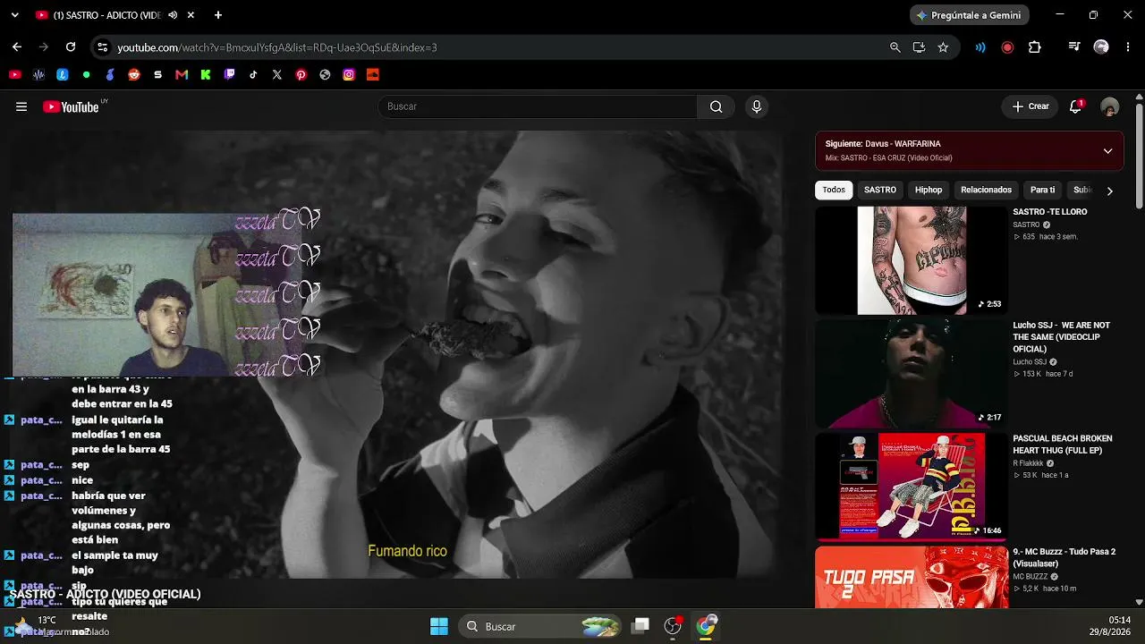Click the playlist title 'Mix: SASTRO - ESA CRUZ'
Viewport: 1145px width, 644px height.
[x=888, y=158]
